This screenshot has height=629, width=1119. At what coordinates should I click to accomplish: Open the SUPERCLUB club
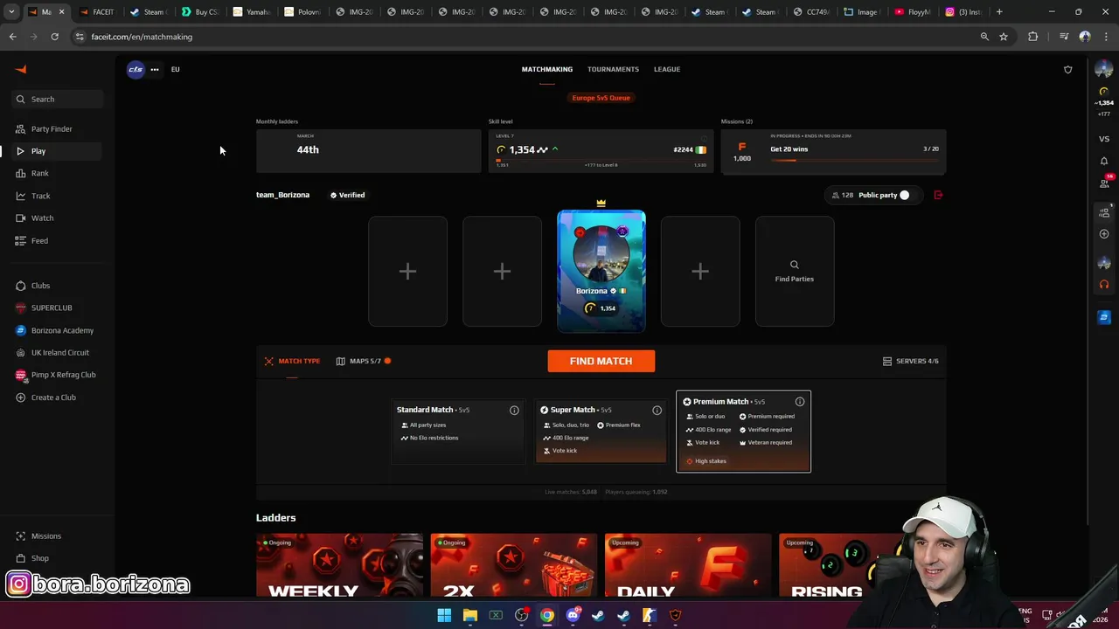[52, 308]
